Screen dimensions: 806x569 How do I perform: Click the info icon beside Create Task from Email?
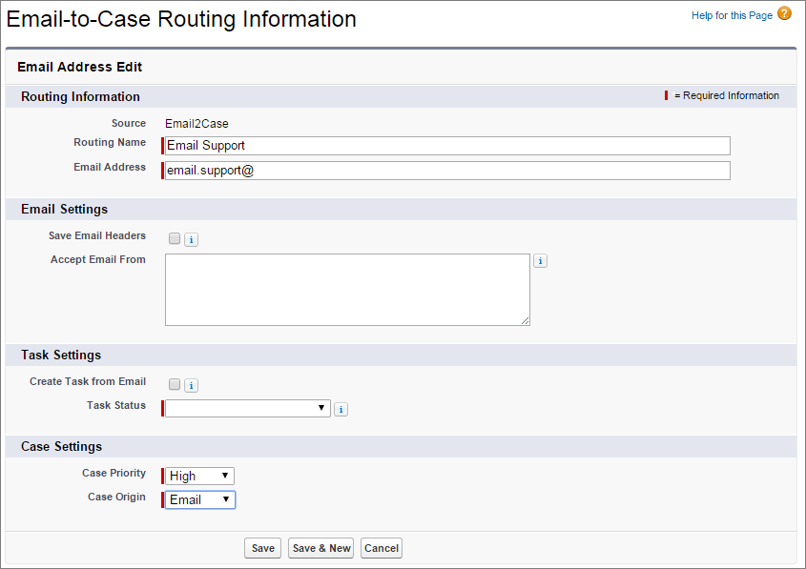[191, 385]
